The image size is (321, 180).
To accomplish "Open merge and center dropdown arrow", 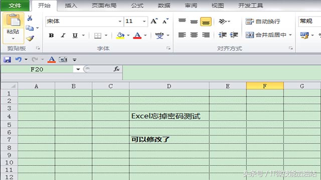I will pyautogui.click(x=290, y=35).
